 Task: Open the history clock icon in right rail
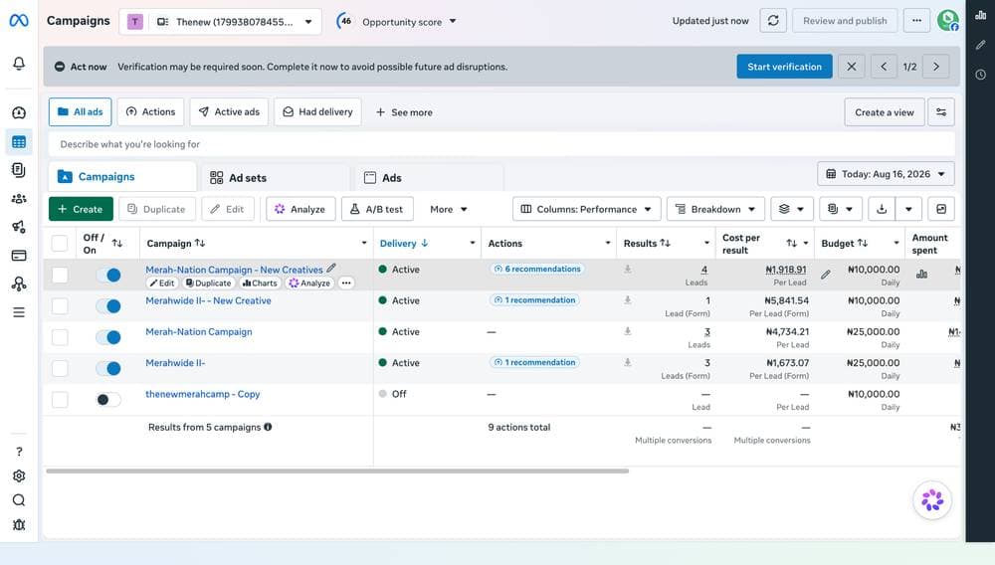click(980, 75)
